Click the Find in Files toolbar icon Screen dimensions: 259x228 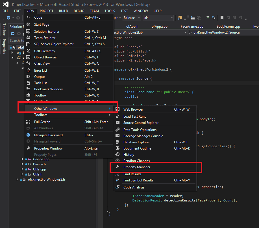pyautogui.click(x=180, y=18)
